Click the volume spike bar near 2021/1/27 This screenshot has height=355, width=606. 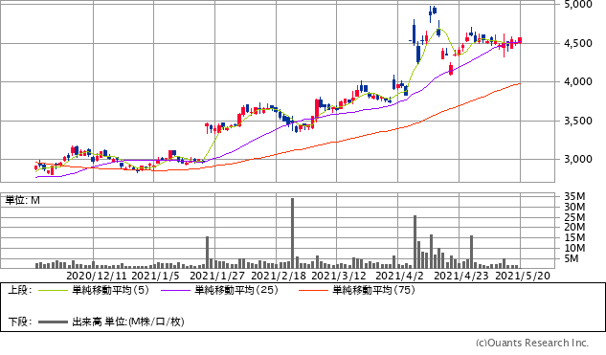pyautogui.click(x=207, y=253)
